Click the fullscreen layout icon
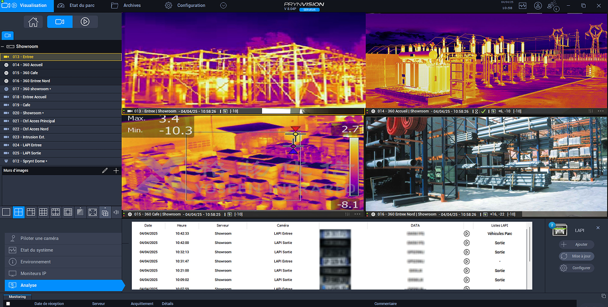This screenshot has height=307, width=608. pos(92,212)
